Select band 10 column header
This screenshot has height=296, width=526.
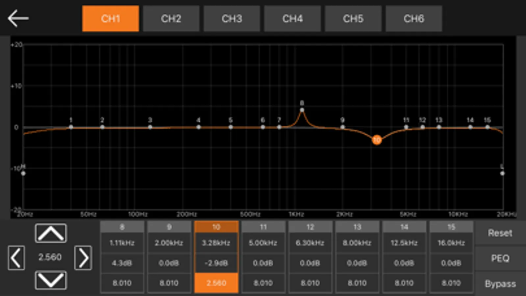click(x=216, y=227)
